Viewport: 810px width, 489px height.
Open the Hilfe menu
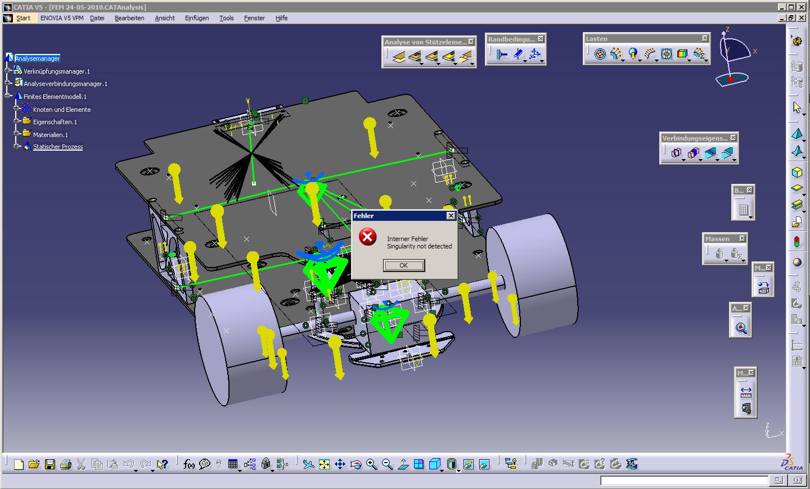click(x=282, y=18)
